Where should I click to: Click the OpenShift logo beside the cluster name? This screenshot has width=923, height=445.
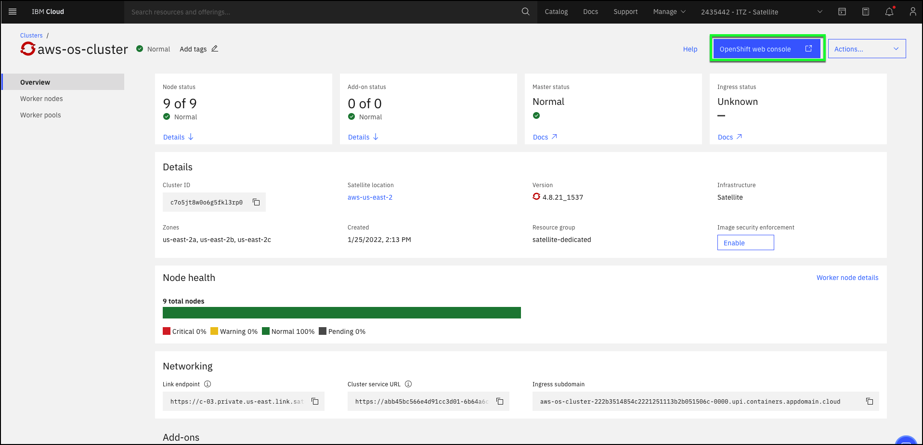pos(28,49)
